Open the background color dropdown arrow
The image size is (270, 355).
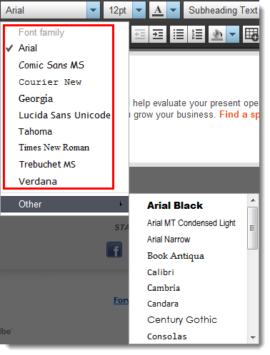233,35
